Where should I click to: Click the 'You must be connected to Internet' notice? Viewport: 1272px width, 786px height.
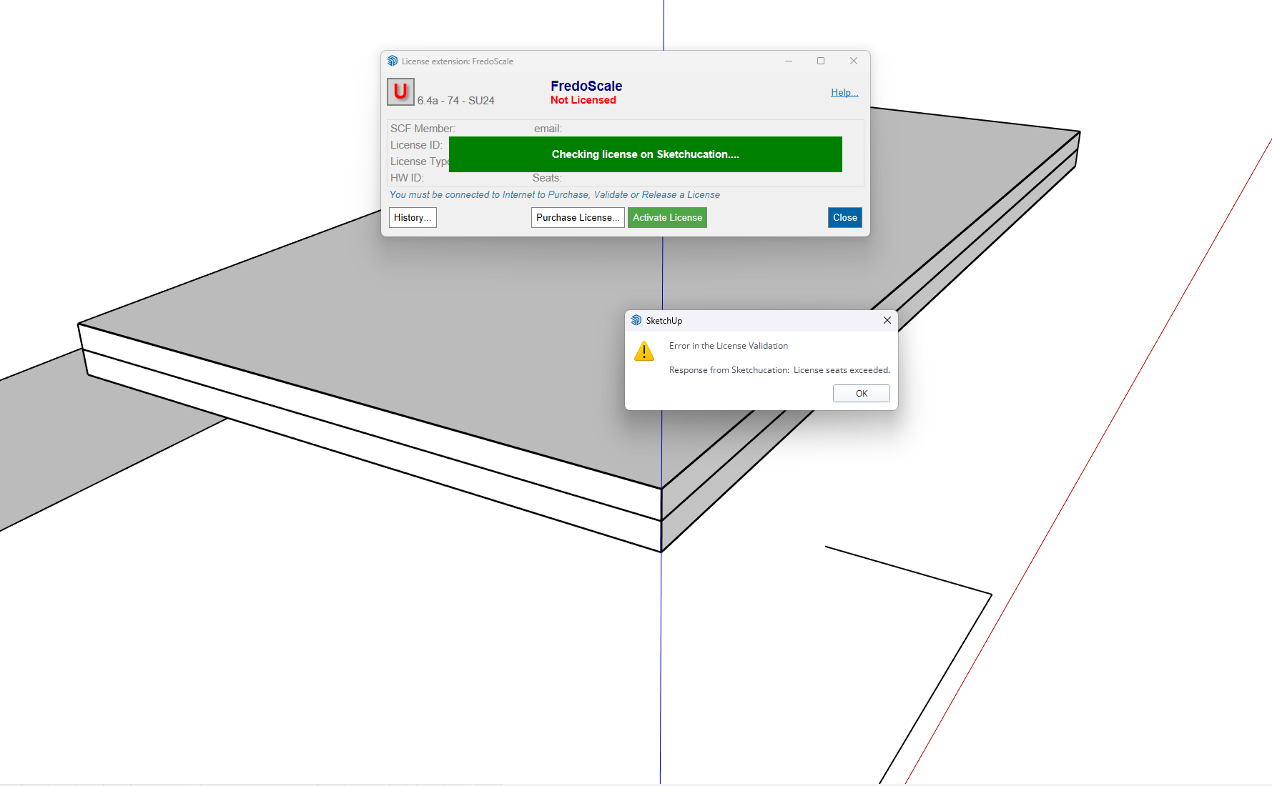pos(555,194)
